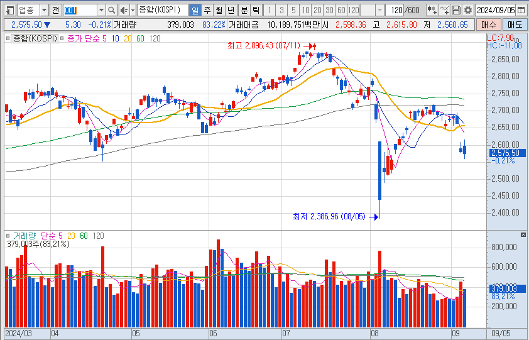The height and width of the screenshot is (340, 529).
Task: Click the high price 2,615.80 value
Action: (401, 25)
